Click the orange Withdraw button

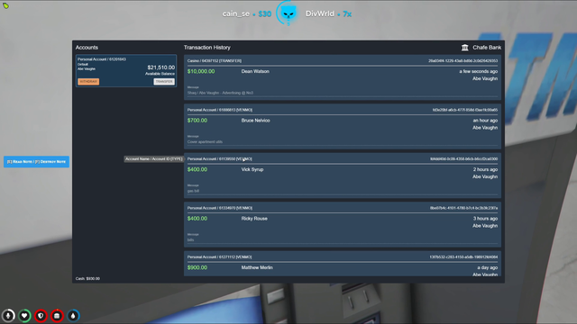[88, 82]
